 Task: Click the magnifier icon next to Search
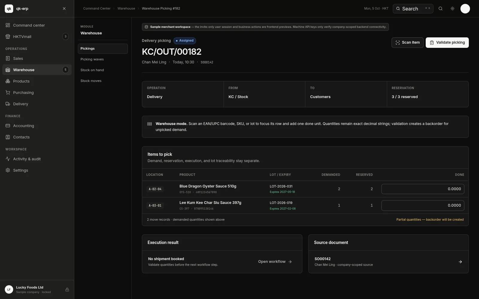440,9
